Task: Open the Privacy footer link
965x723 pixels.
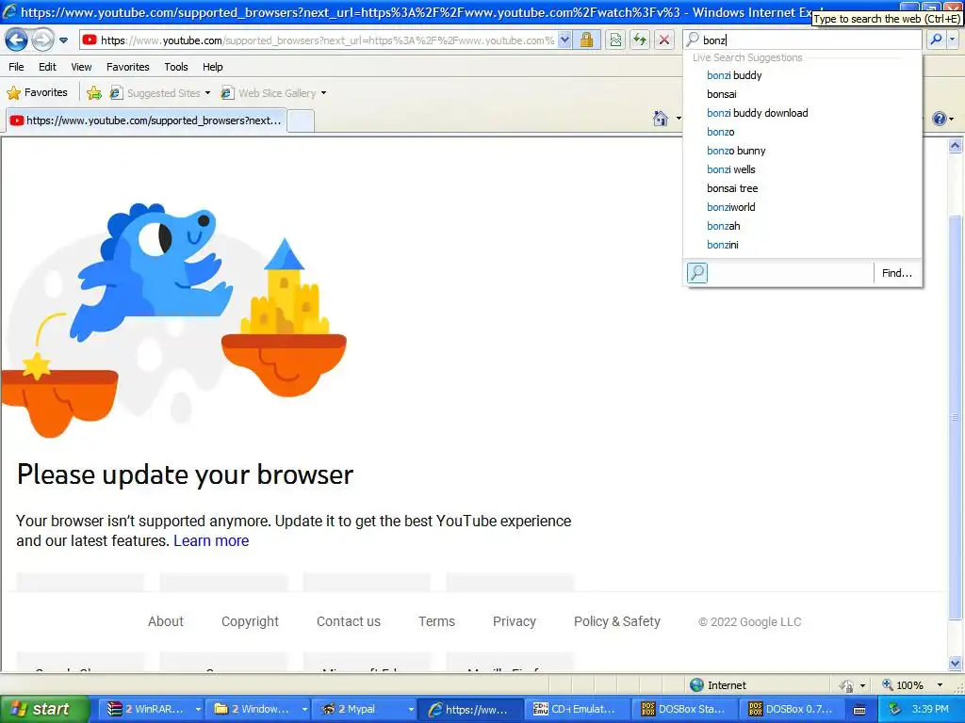Action: tap(514, 621)
